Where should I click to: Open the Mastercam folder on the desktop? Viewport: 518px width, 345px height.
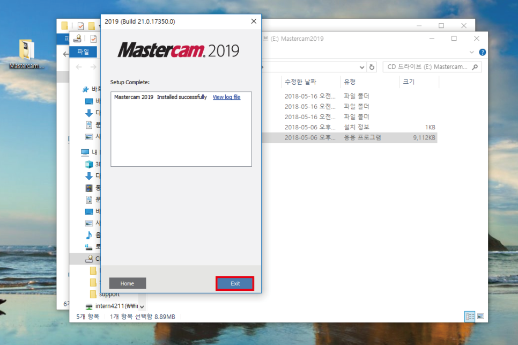click(x=26, y=55)
